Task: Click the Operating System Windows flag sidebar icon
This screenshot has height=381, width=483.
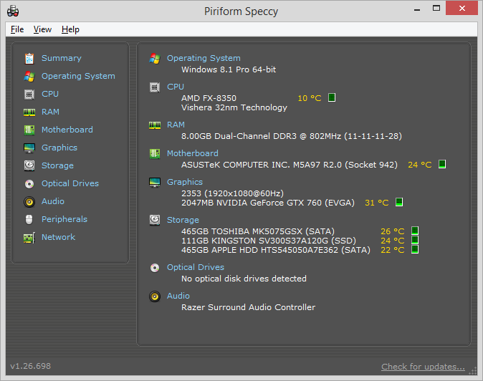Action: point(29,76)
